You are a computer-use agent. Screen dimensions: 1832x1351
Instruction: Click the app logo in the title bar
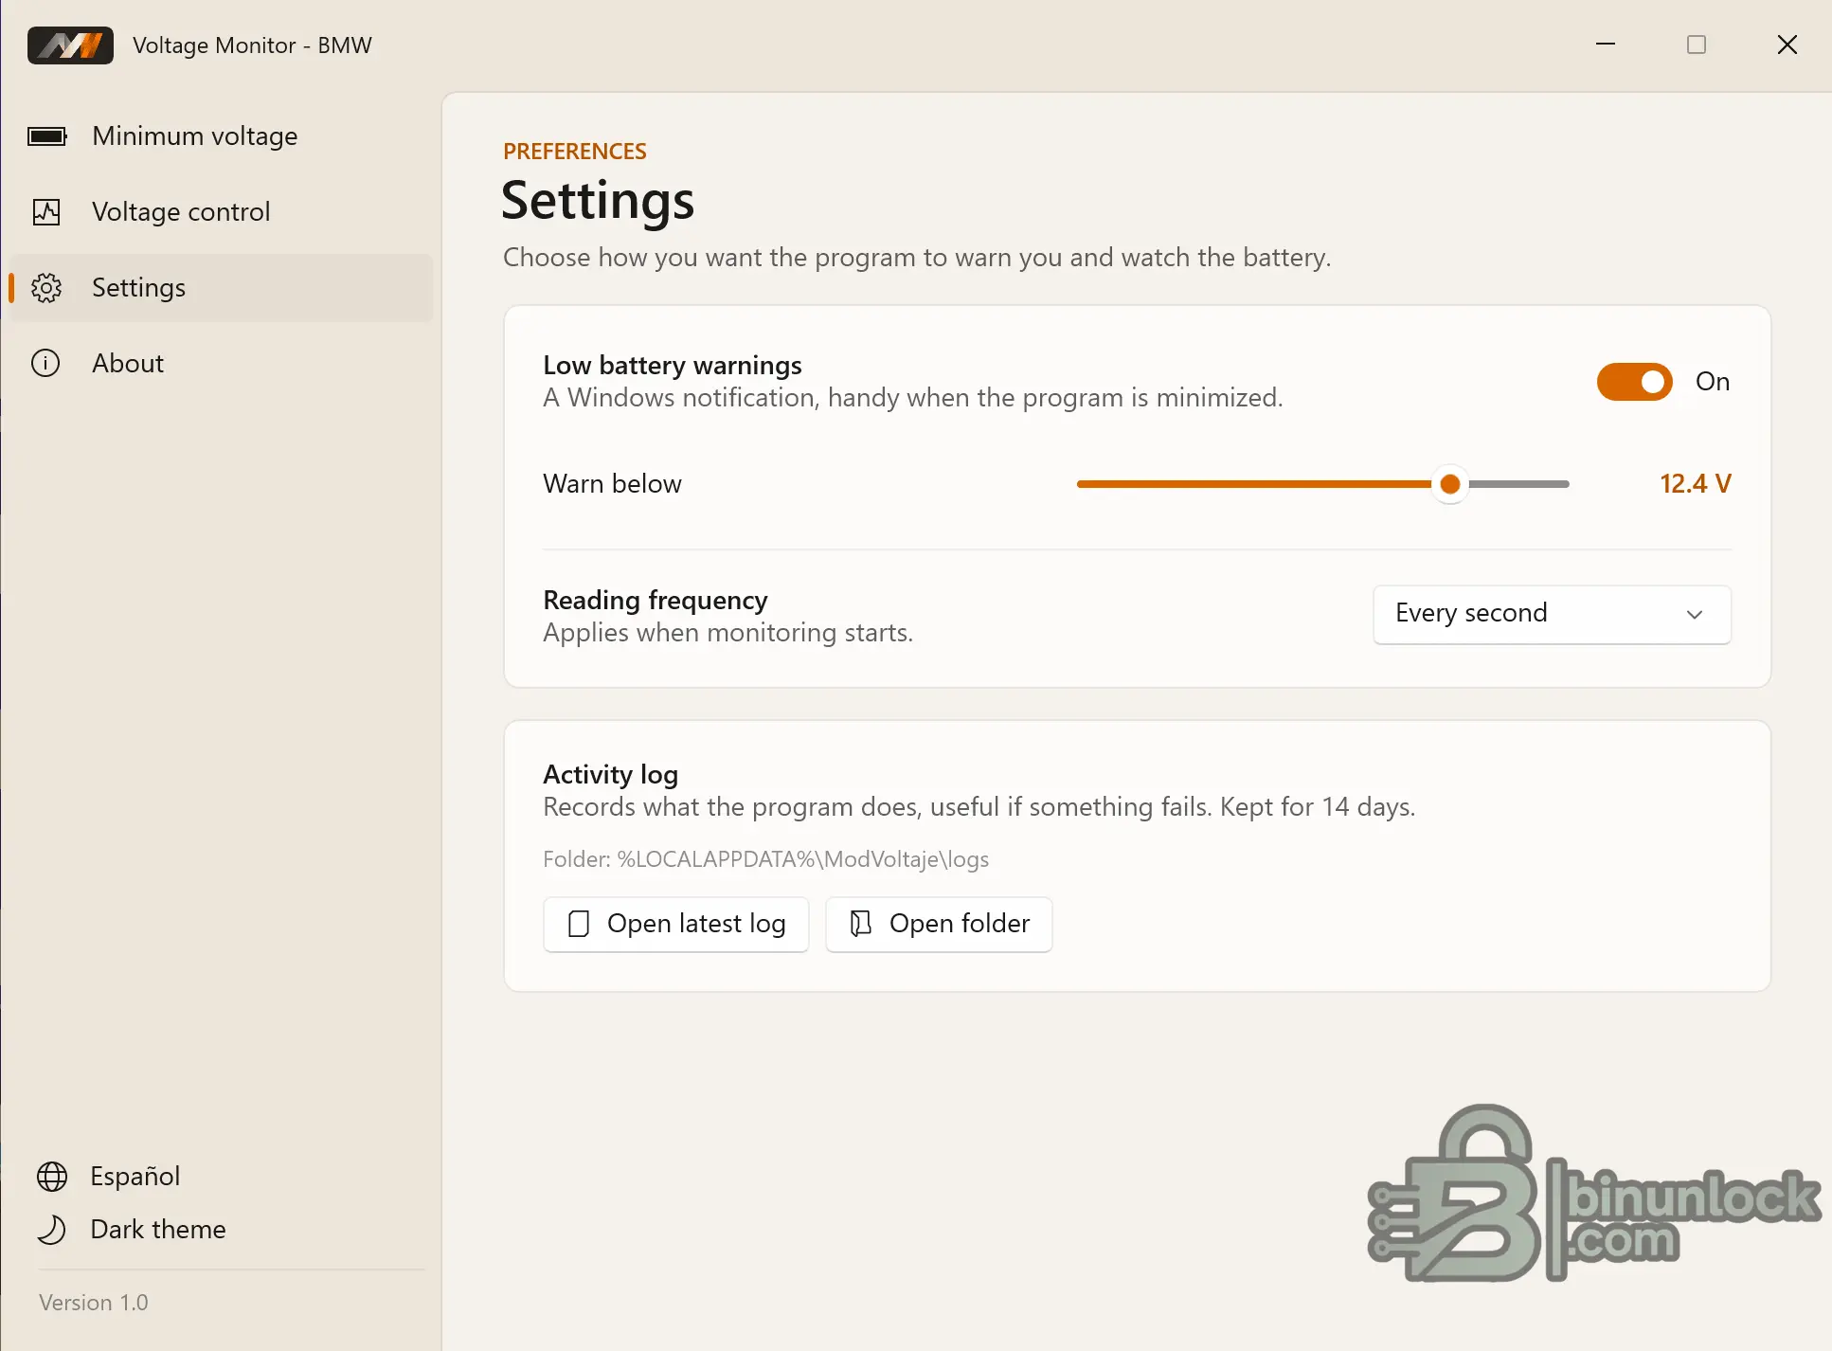70,45
